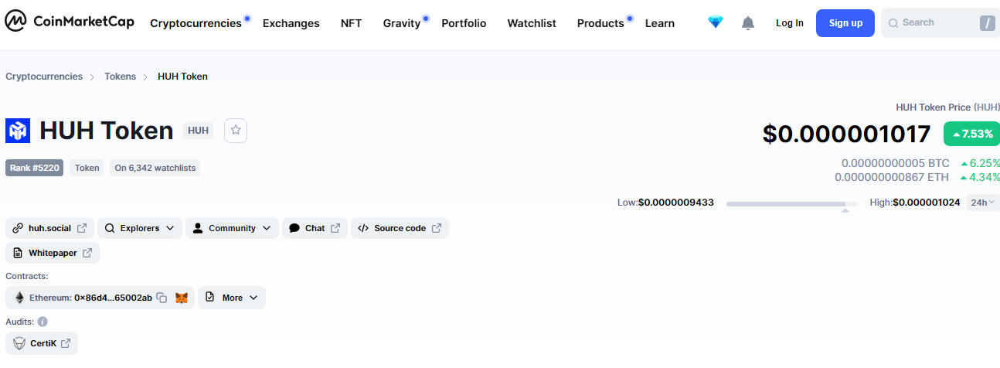Go to Tokens breadcrumb

(x=120, y=77)
